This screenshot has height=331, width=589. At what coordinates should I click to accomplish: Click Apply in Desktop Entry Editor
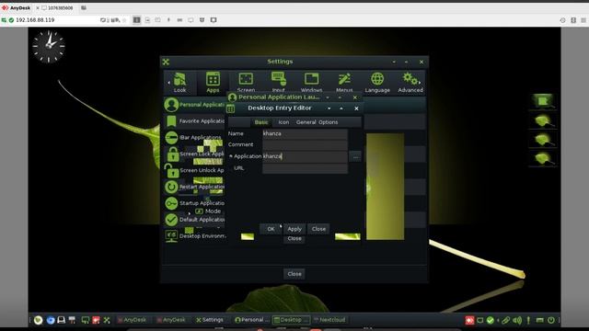click(294, 229)
